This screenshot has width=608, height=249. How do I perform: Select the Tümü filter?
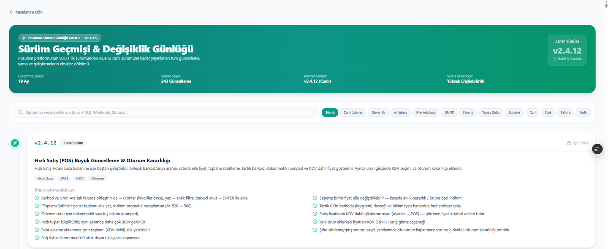click(x=330, y=112)
